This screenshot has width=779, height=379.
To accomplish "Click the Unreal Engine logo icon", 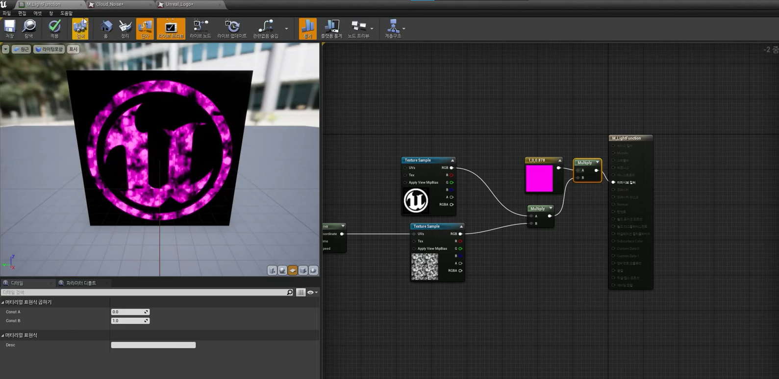I will pos(4,4).
